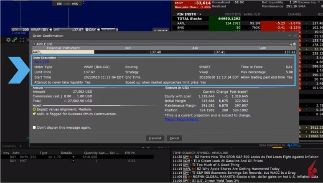Click the Impact values alignment icon
This screenshot has height=183, width=323.
[34, 109]
